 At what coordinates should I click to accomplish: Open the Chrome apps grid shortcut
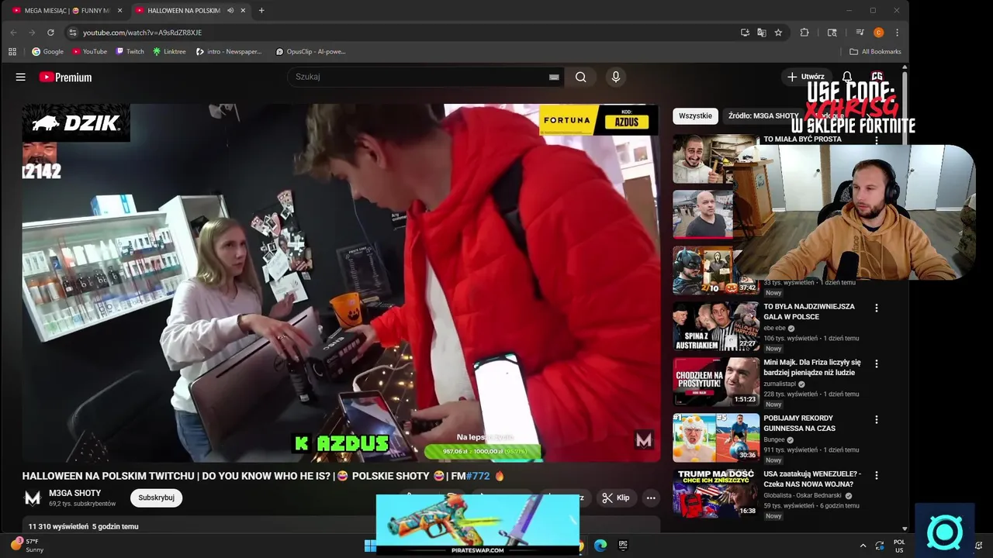[x=12, y=52]
